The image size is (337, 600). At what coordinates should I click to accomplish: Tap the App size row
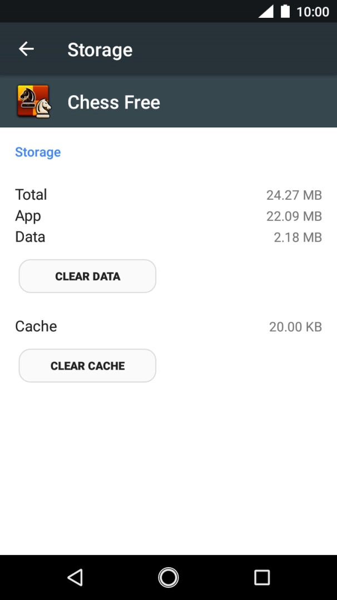tap(28, 216)
